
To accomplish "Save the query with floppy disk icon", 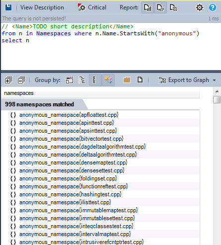I will tap(8, 7).
